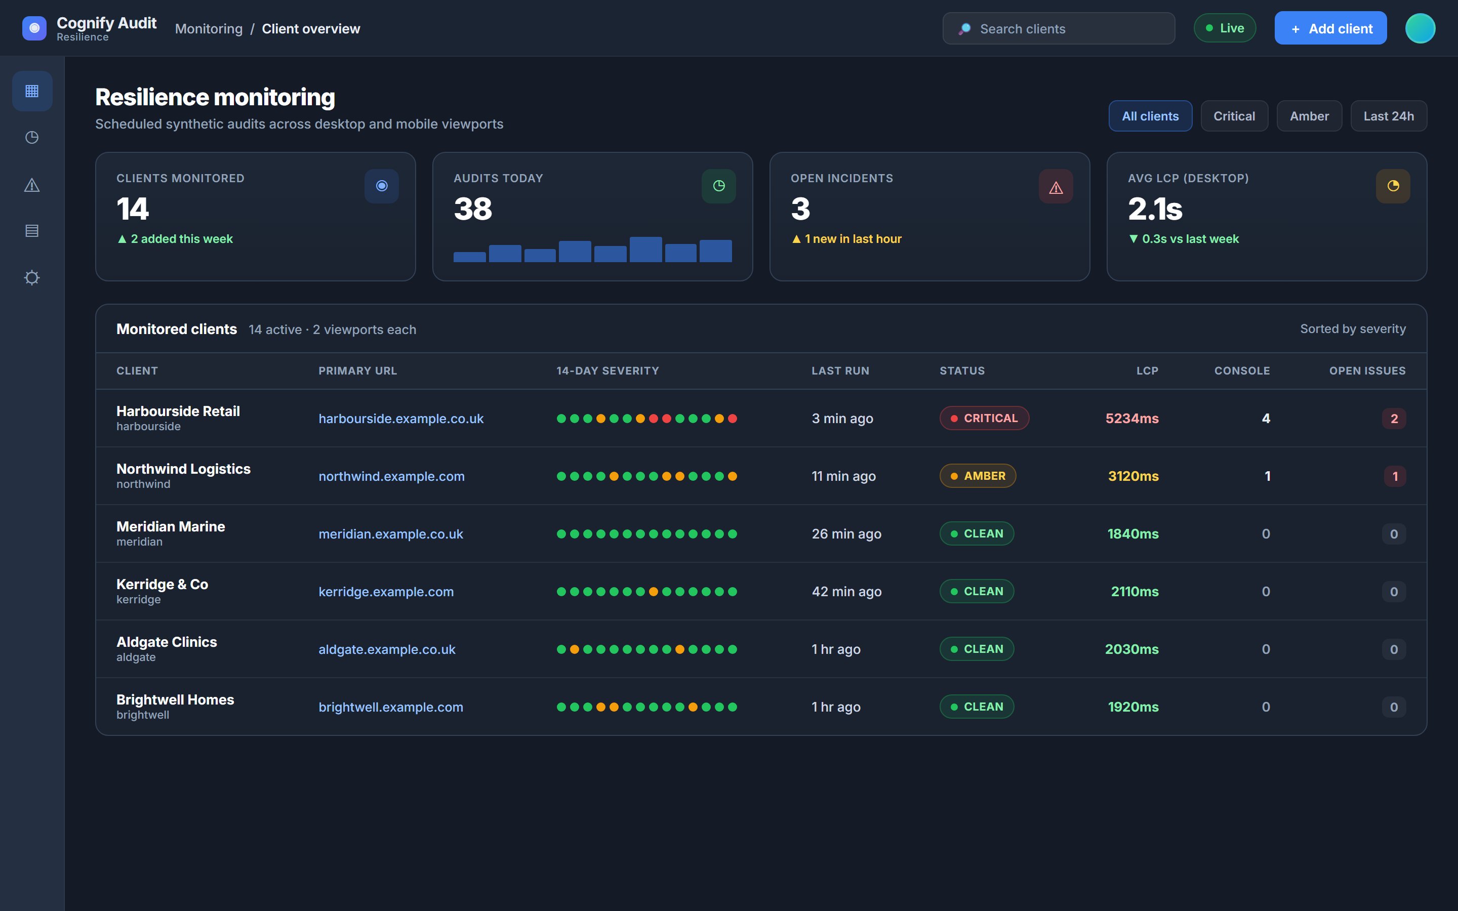
Task: Select the All clients filter tab
Action: [x=1150, y=116]
